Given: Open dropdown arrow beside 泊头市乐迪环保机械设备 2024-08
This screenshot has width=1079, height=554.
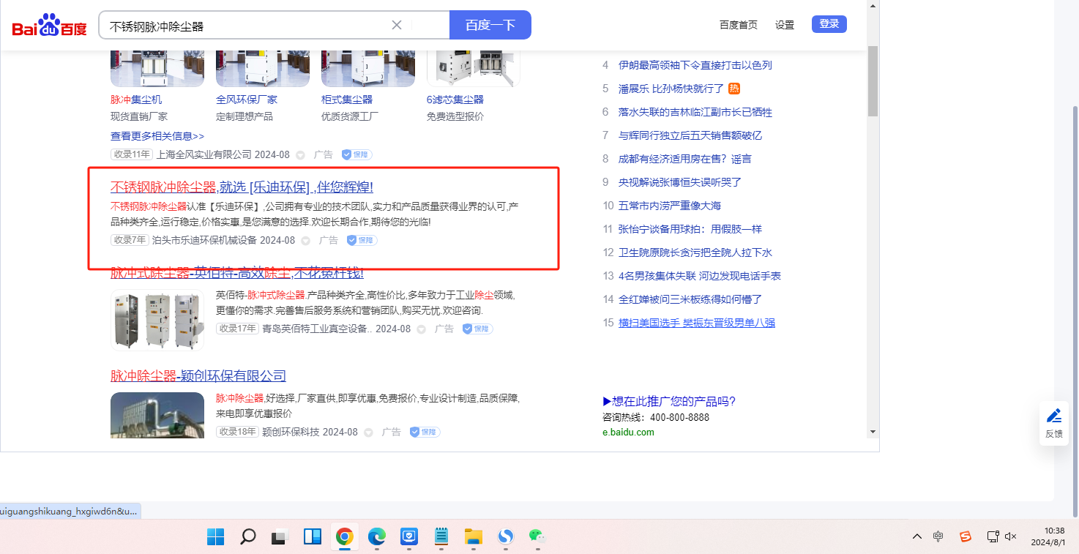Looking at the screenshot, I should pyautogui.click(x=305, y=241).
